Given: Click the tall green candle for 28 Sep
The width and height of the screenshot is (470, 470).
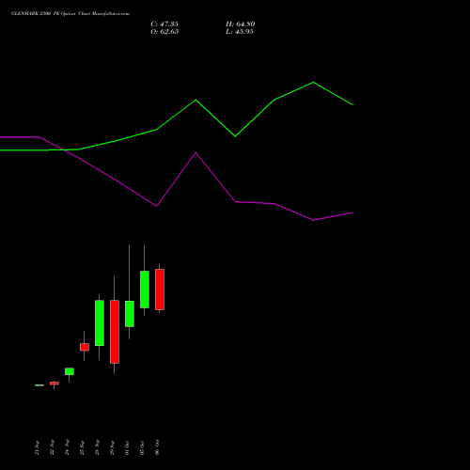Looking at the screenshot, I should click(x=100, y=323).
